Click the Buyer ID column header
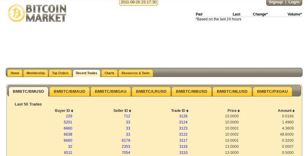This screenshot has width=308, height=156. (63, 111)
